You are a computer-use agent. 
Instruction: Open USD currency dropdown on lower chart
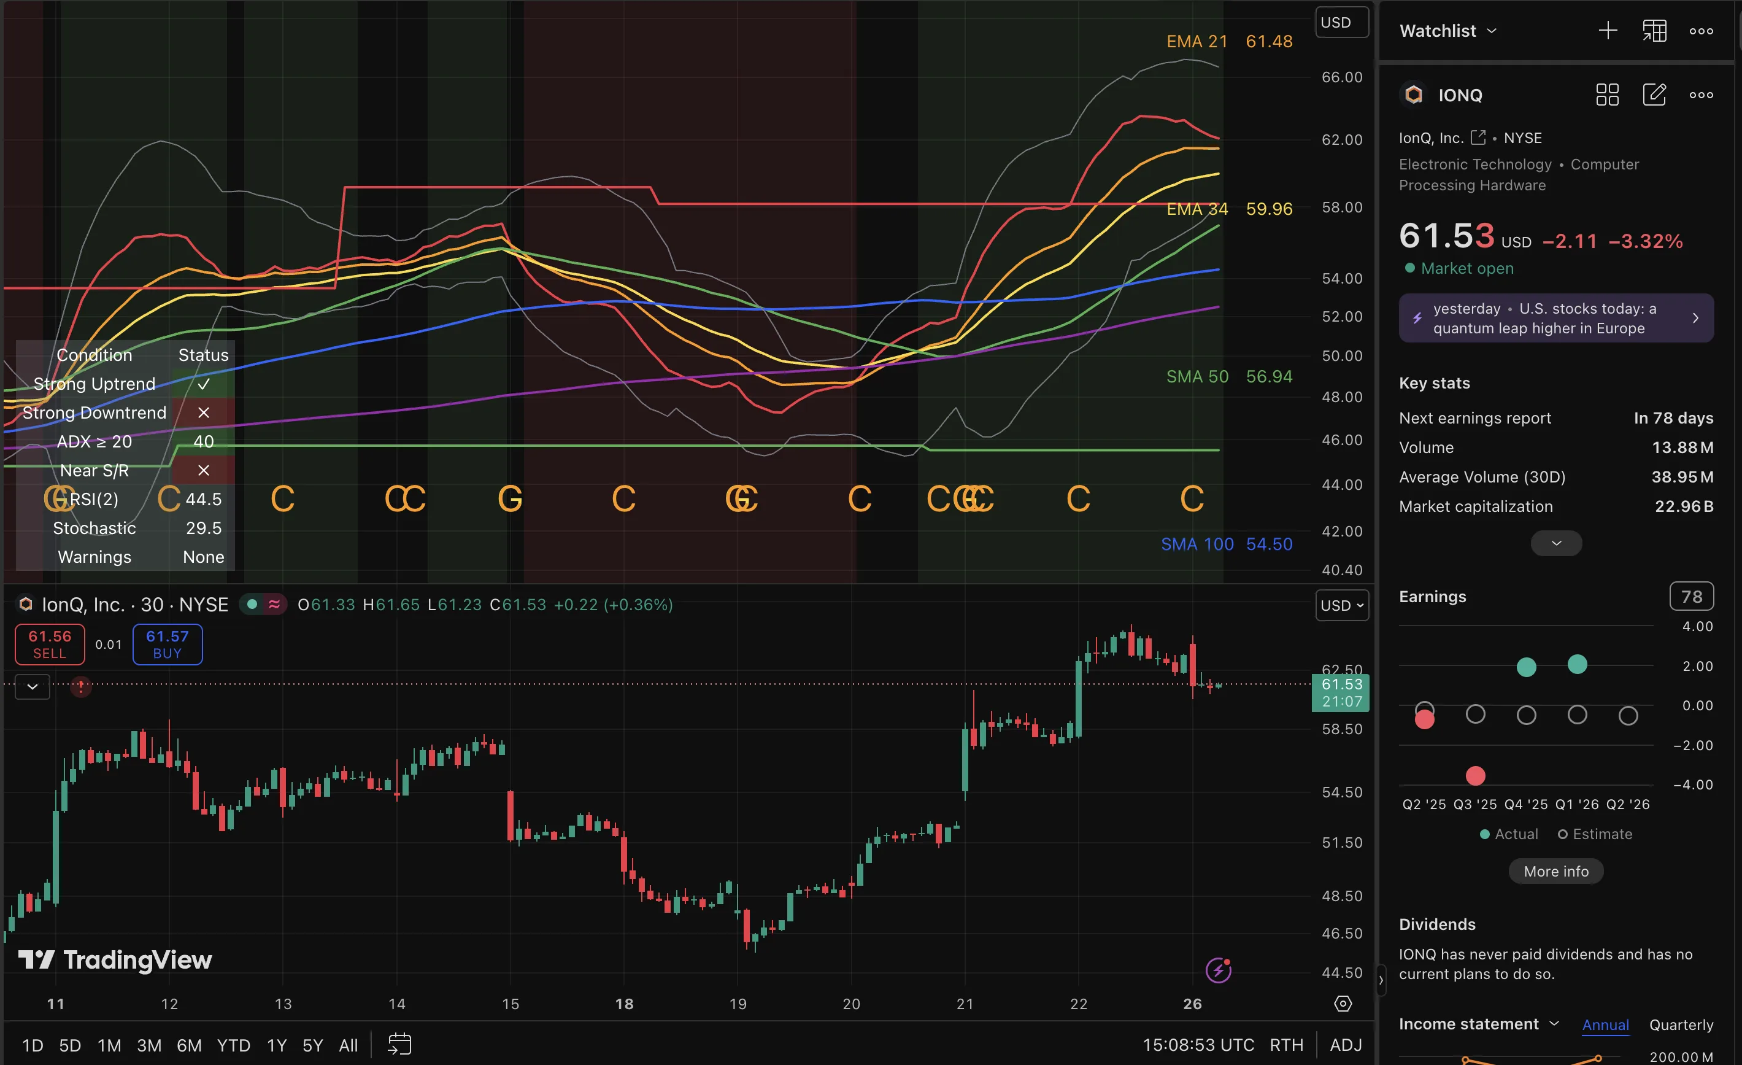(x=1342, y=605)
